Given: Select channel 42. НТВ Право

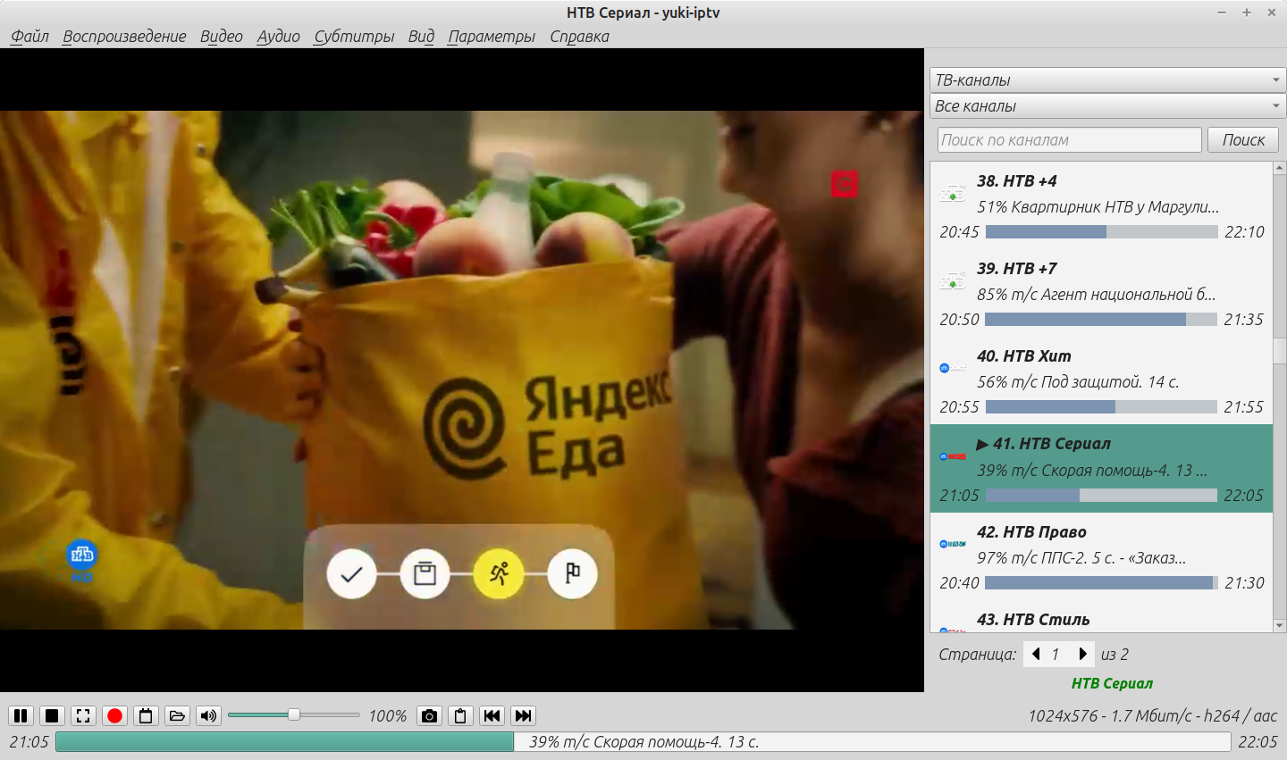Looking at the screenshot, I should [x=1101, y=556].
